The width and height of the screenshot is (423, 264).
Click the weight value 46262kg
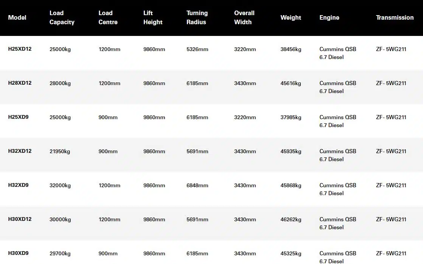pyautogui.click(x=291, y=219)
